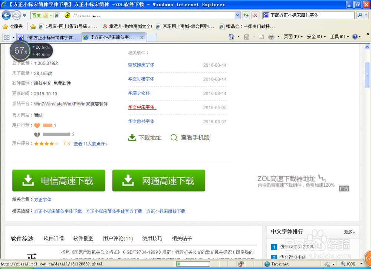The height and width of the screenshot is (269, 371).
Task: Click the Home page icon
Action: coord(232,36)
